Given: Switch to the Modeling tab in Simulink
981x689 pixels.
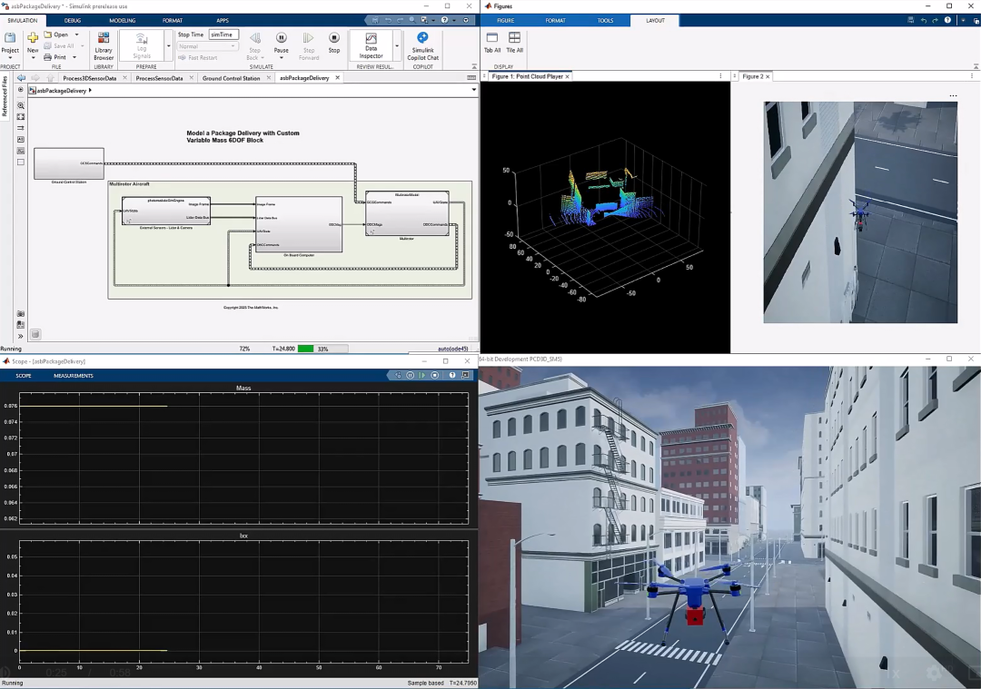Looking at the screenshot, I should point(122,20).
